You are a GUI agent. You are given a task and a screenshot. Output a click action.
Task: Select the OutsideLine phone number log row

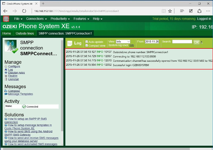(x=139, y=52)
